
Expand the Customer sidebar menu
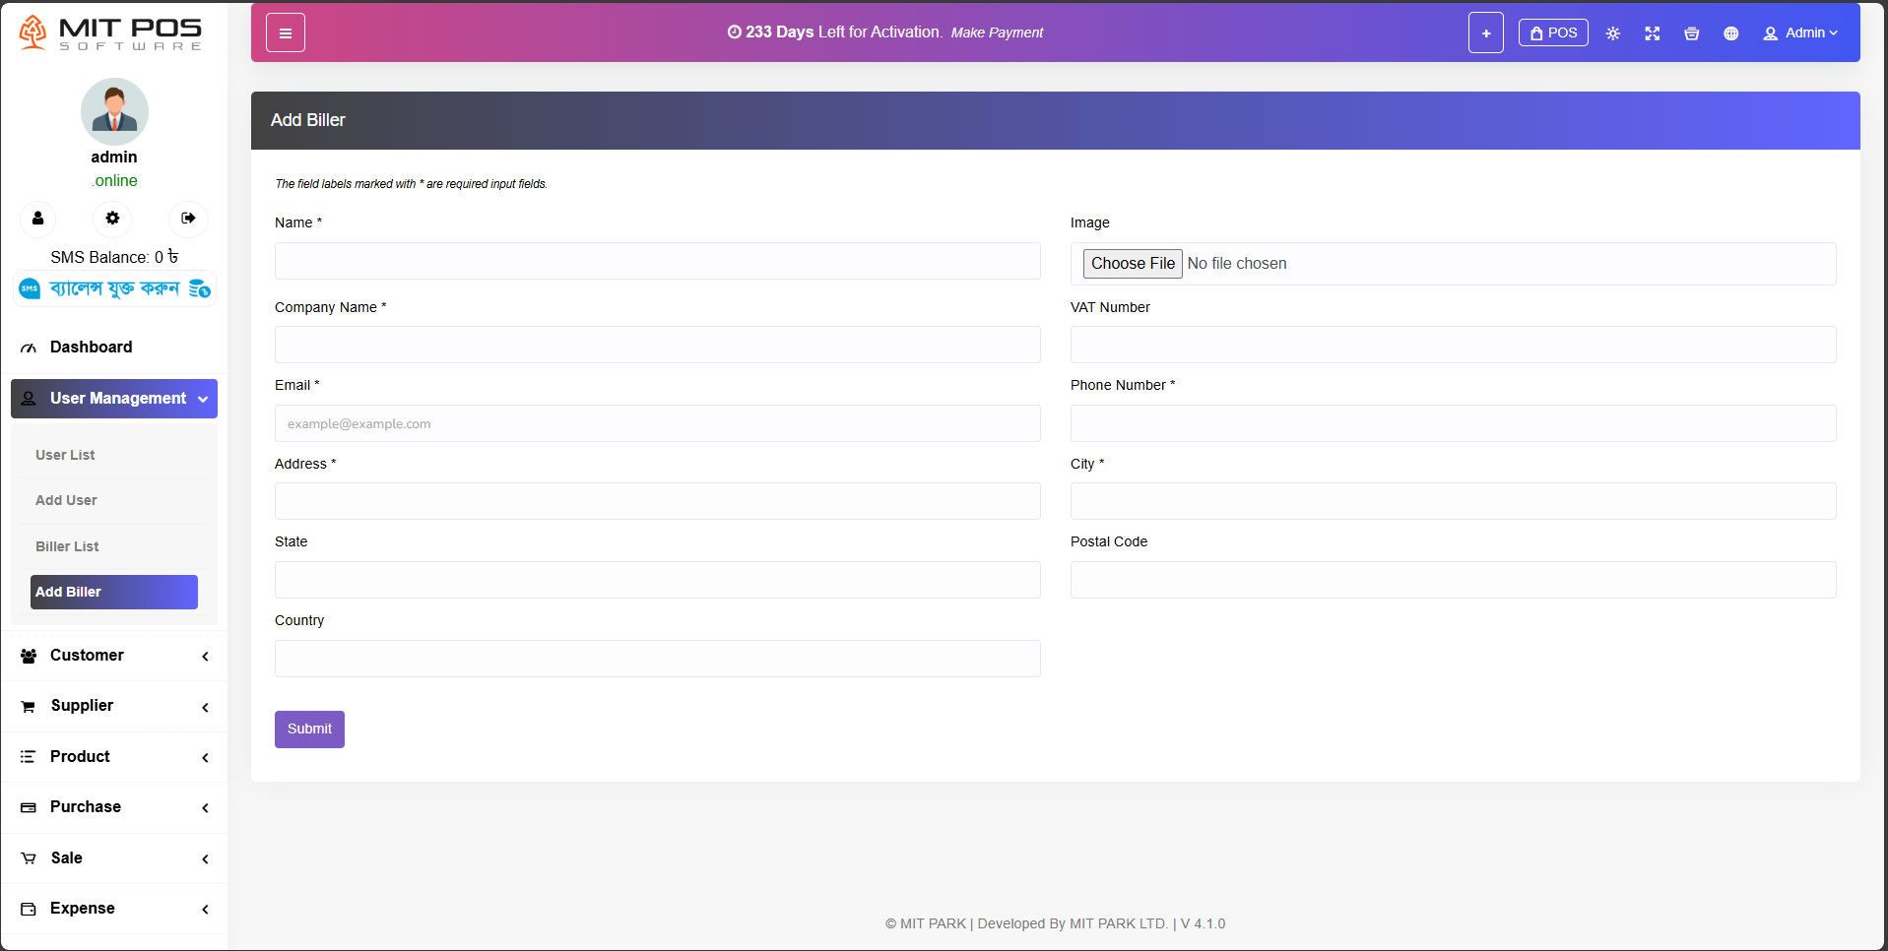tap(114, 656)
